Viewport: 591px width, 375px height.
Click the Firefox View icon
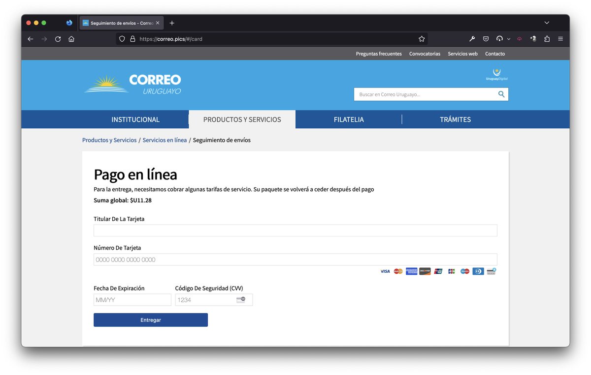[69, 23]
